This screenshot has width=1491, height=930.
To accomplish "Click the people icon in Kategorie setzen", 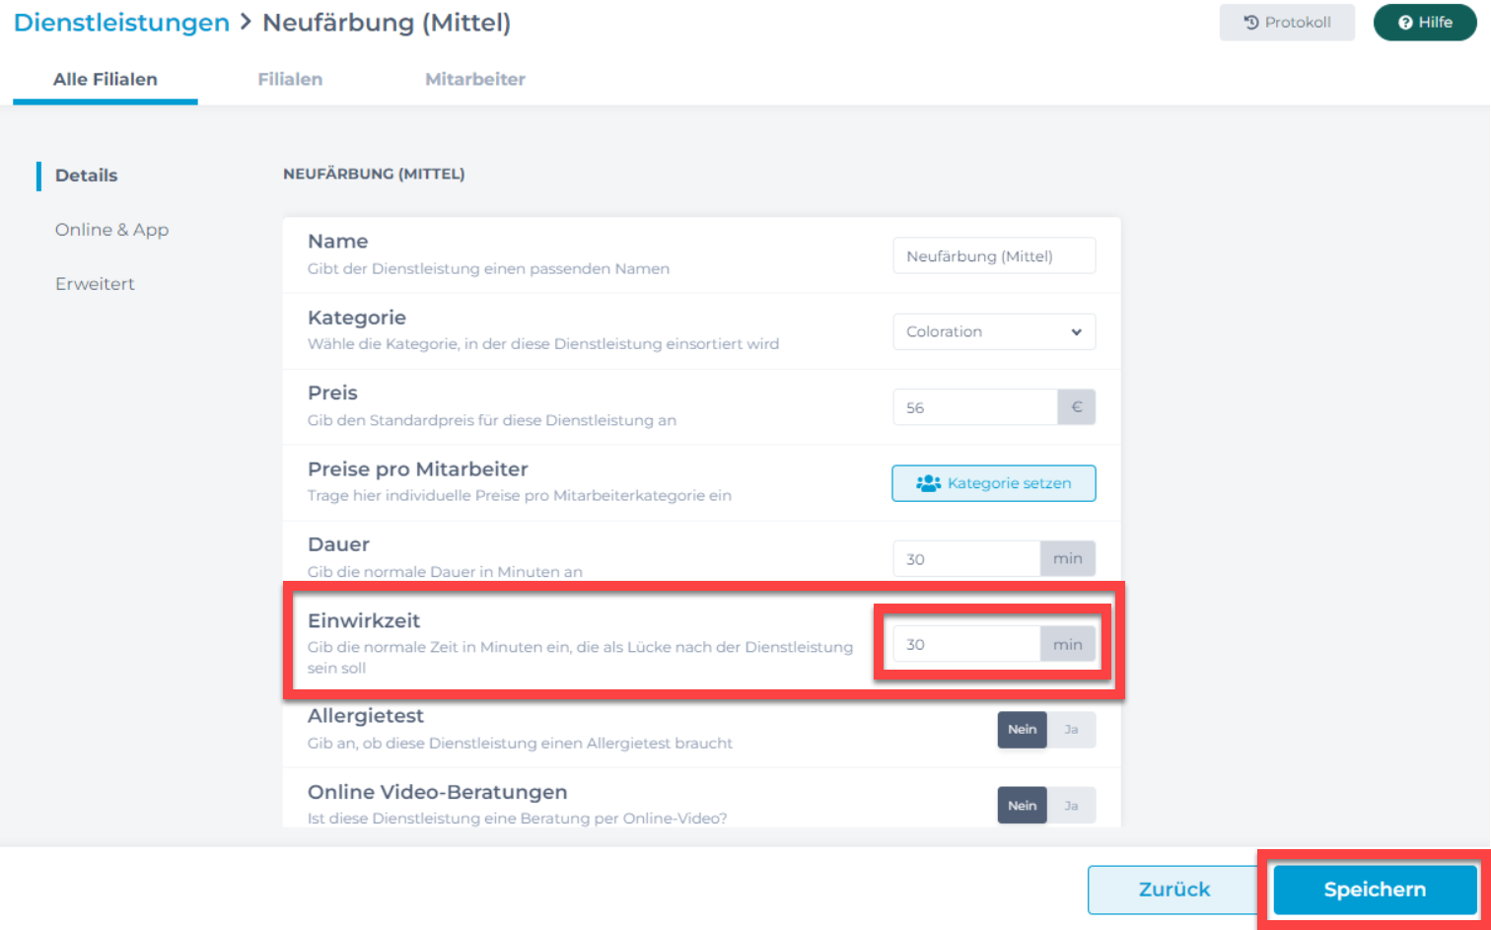I will click(928, 483).
